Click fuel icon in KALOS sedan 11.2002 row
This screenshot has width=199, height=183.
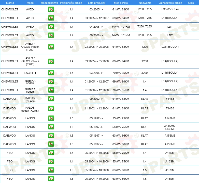click(x=51, y=108)
